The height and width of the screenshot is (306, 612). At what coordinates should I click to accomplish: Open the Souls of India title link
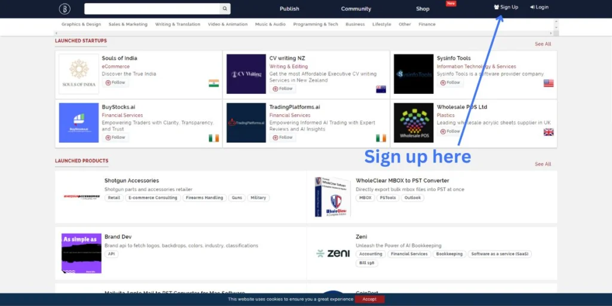click(x=120, y=58)
